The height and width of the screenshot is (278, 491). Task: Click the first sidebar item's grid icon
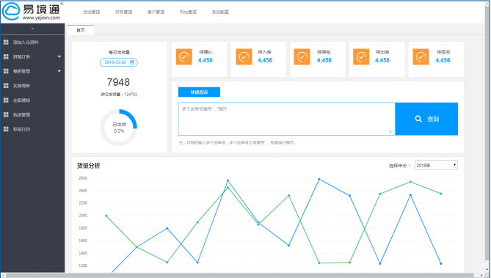pos(6,42)
